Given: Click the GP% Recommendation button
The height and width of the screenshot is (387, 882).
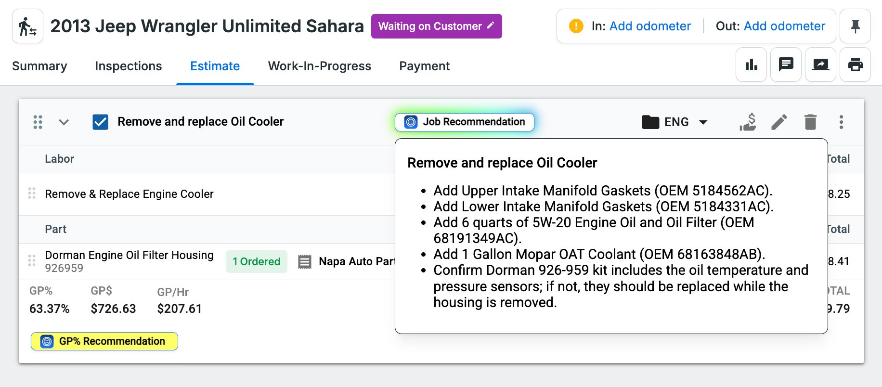Looking at the screenshot, I should coord(104,341).
